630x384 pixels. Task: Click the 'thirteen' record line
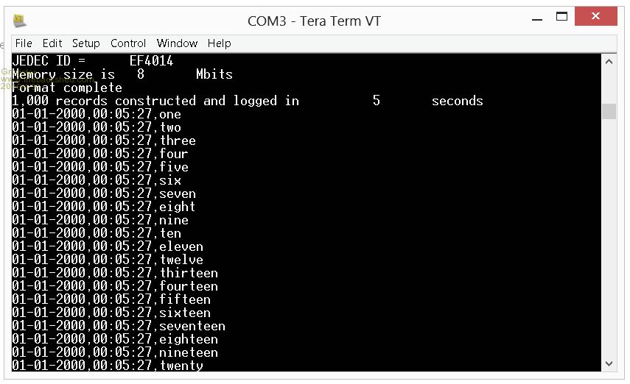(115, 273)
